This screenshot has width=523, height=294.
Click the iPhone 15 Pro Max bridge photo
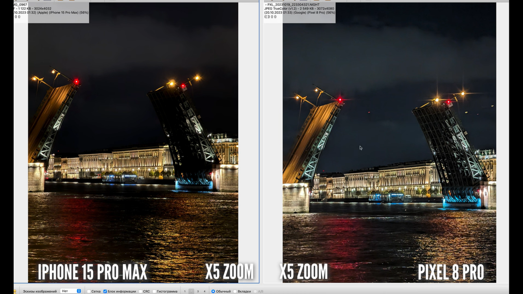(133, 143)
